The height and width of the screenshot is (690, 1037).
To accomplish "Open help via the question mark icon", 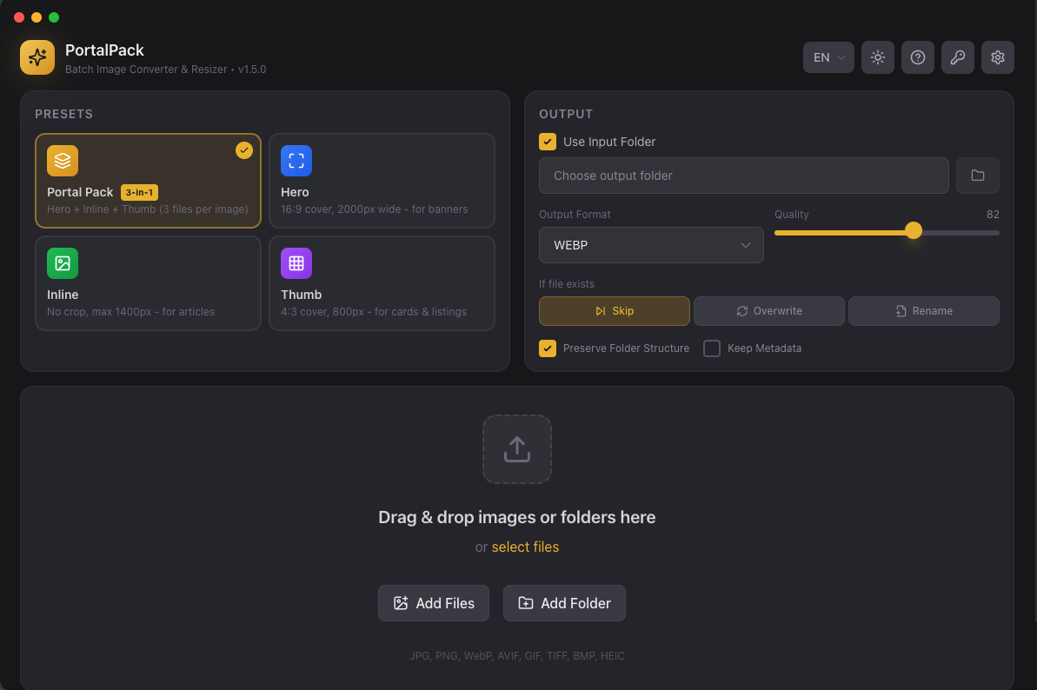I will [x=917, y=57].
